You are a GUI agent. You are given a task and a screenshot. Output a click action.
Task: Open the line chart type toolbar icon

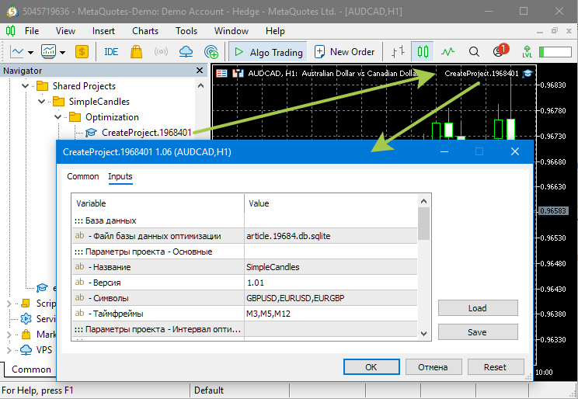pos(17,52)
